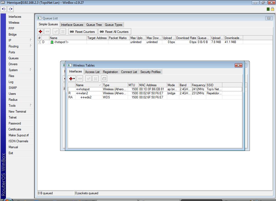This screenshot has width=276, height=201.
Task: Disable the selected queue with the cross button
Action: [63, 32]
